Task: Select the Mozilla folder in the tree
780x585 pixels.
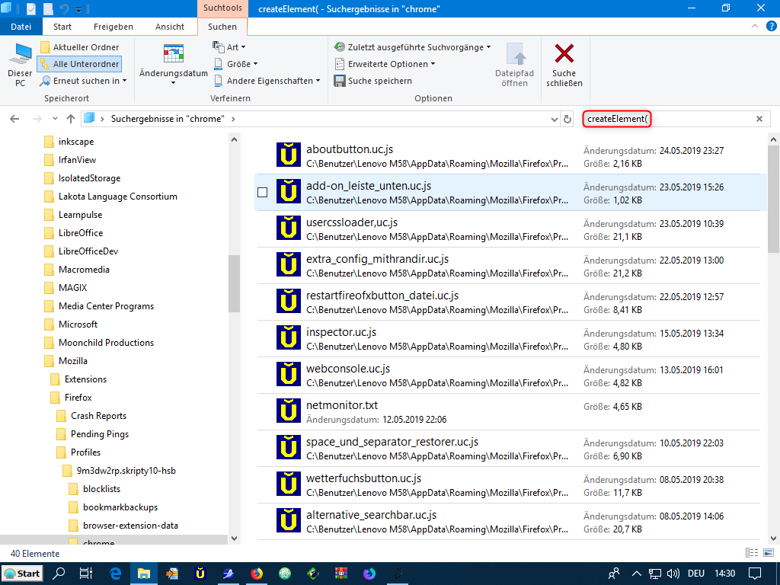Action: click(x=73, y=361)
